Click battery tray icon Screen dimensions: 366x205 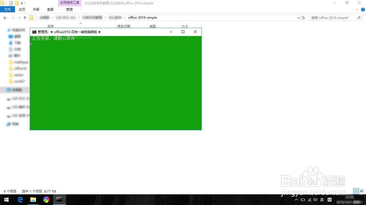(303, 200)
